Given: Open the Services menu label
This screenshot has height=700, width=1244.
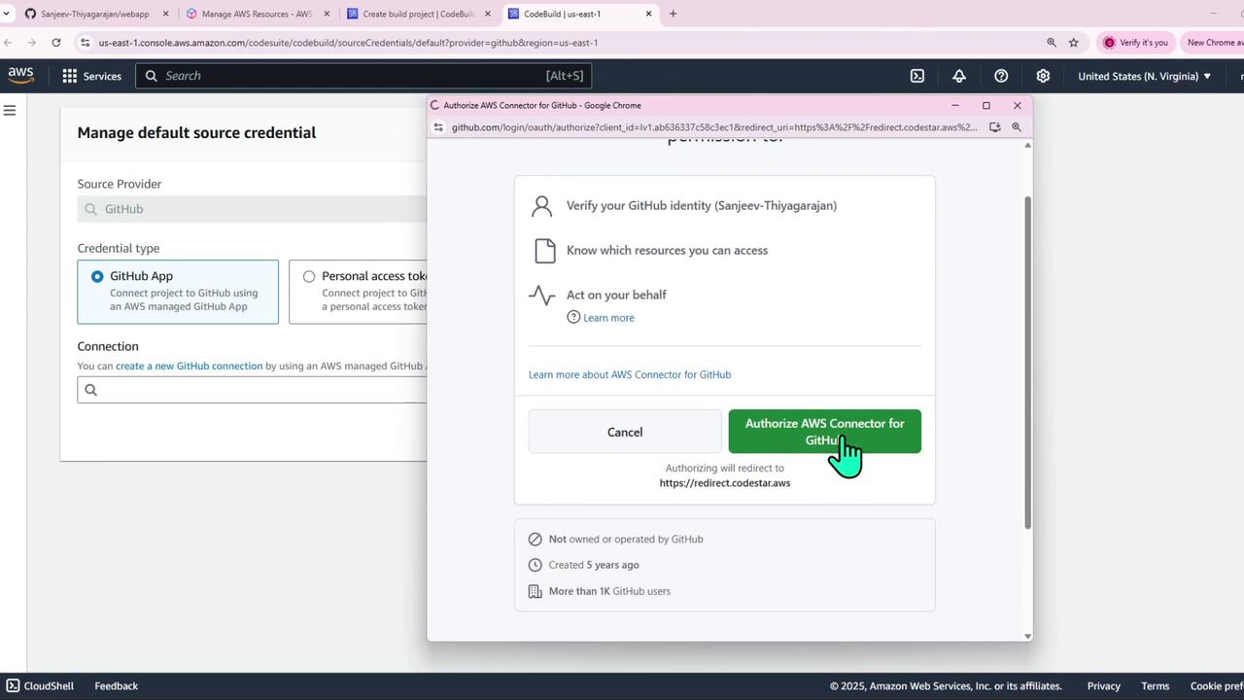Looking at the screenshot, I should tap(102, 76).
